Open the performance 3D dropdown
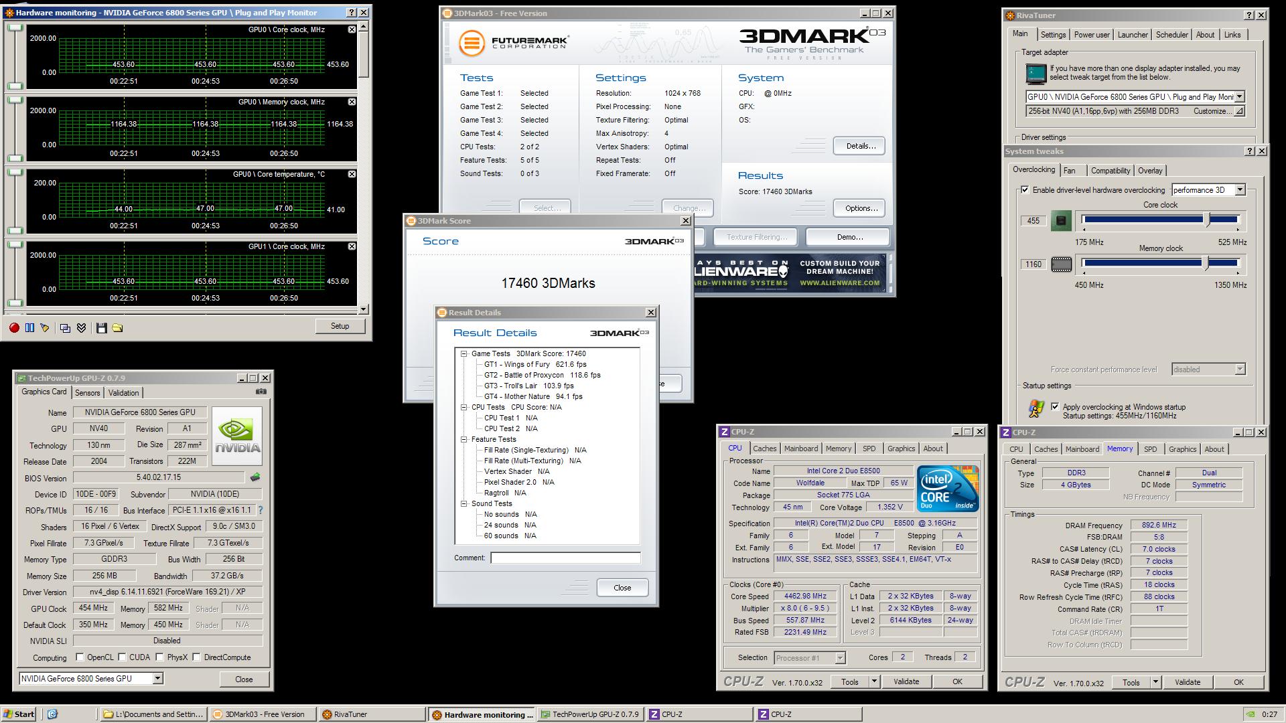1286x723 pixels. coord(1240,190)
